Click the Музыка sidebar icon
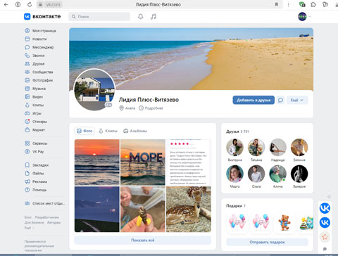 click(27, 89)
